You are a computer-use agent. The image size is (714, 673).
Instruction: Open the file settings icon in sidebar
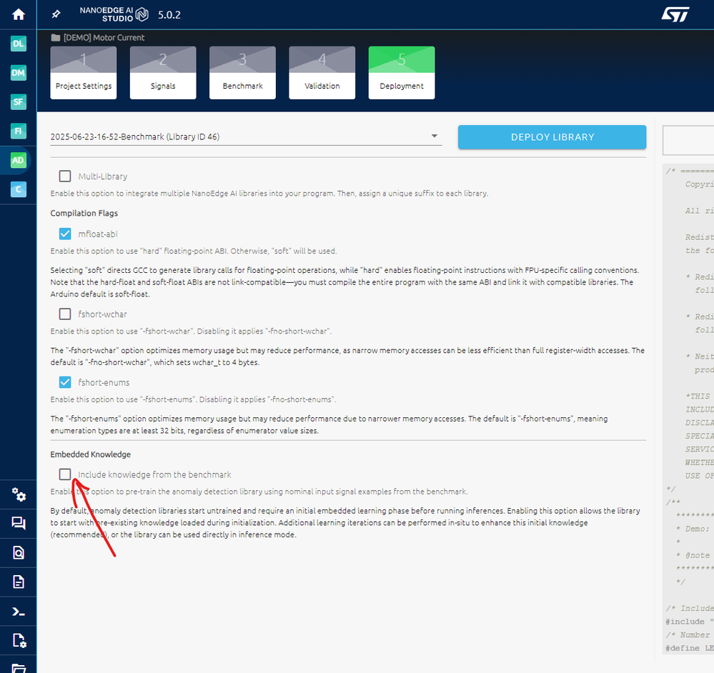tap(19, 641)
